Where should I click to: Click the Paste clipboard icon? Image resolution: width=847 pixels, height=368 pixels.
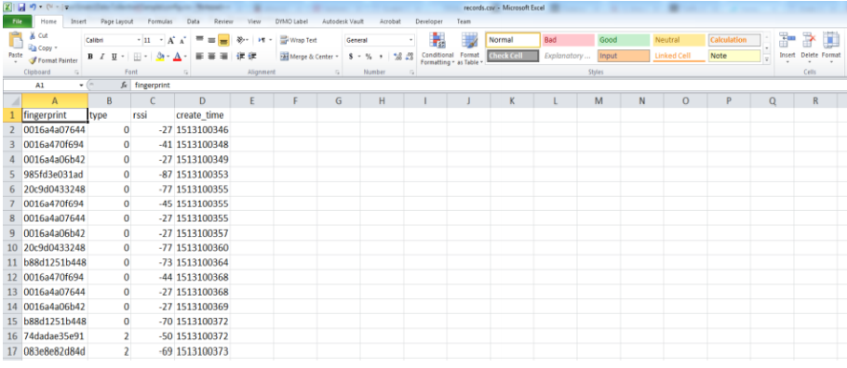(x=16, y=42)
